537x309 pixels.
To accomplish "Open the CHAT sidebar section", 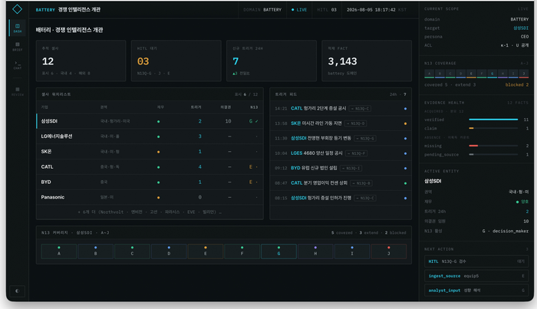I will point(18,65).
